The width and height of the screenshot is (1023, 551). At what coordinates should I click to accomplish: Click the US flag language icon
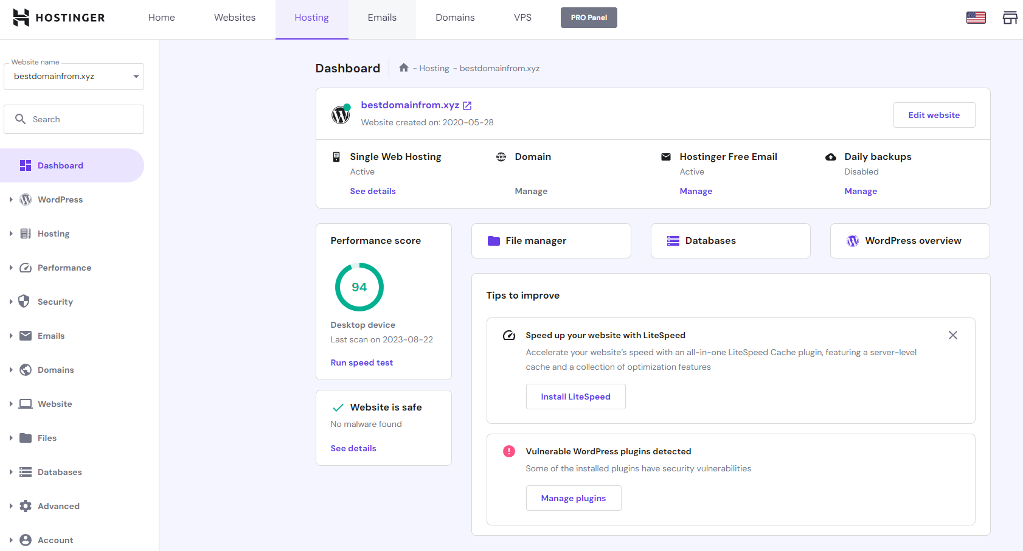click(976, 17)
